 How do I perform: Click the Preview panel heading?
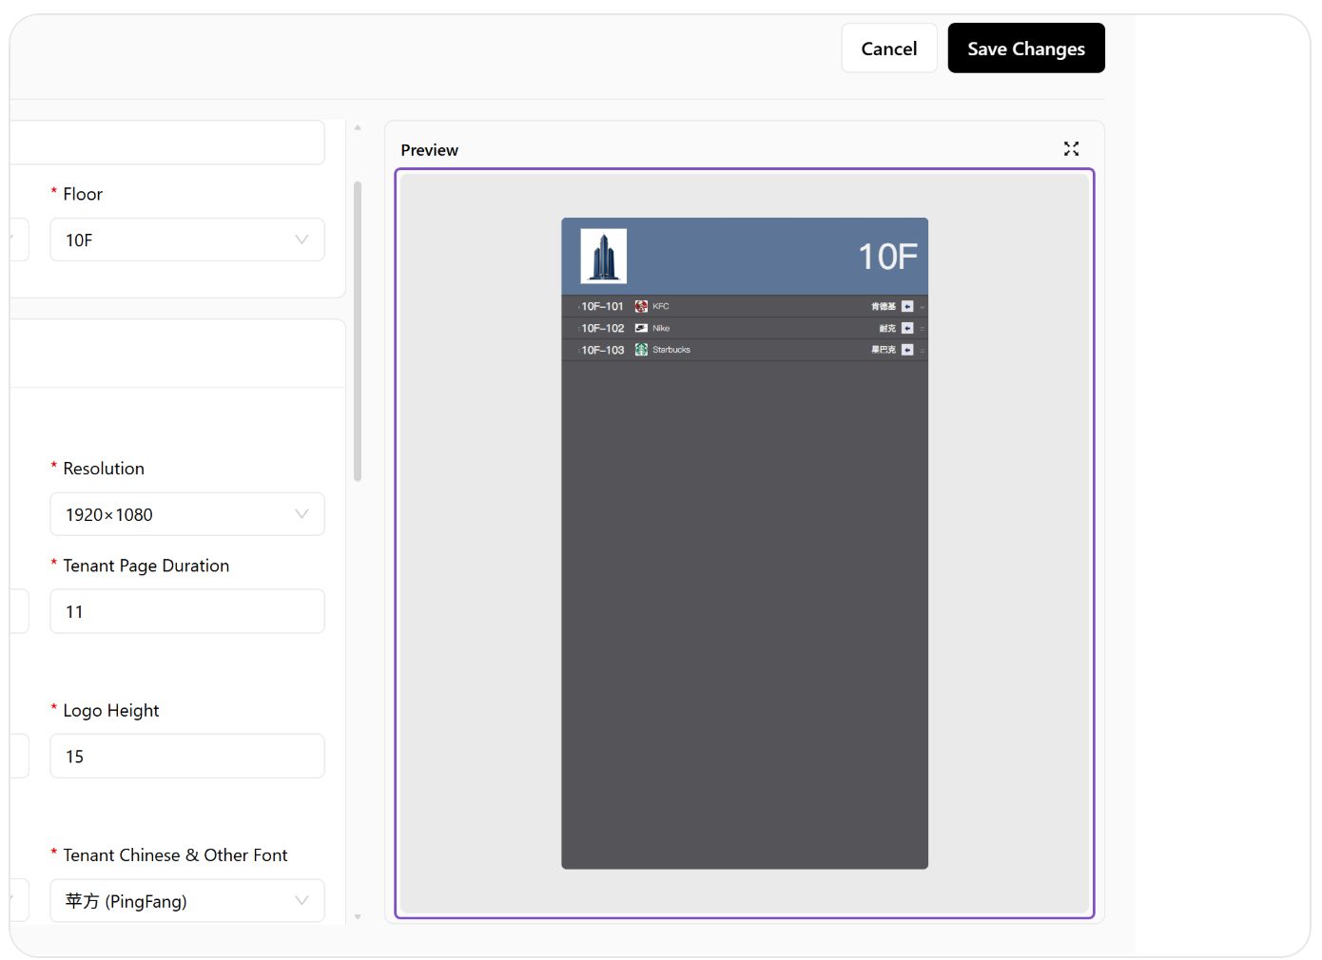[x=429, y=150]
